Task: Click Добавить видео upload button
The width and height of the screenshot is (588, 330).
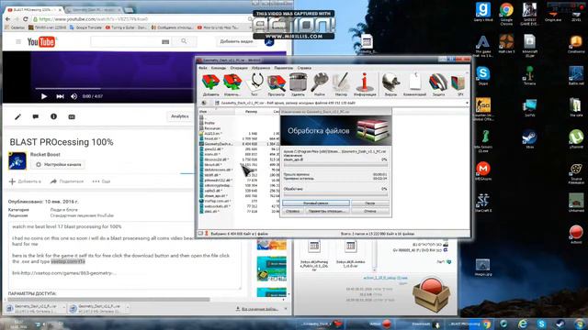Action: tap(236, 41)
